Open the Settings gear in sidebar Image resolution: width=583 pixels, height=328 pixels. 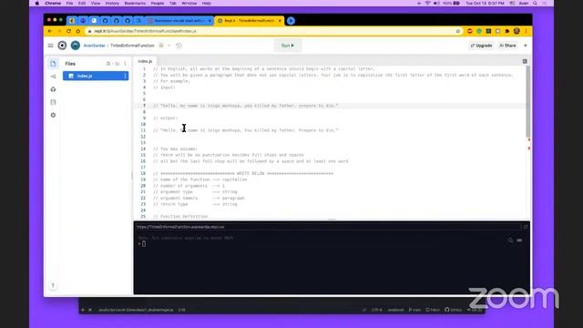coord(53,116)
